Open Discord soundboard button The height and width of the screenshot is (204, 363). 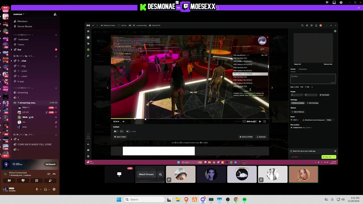pos(50,180)
